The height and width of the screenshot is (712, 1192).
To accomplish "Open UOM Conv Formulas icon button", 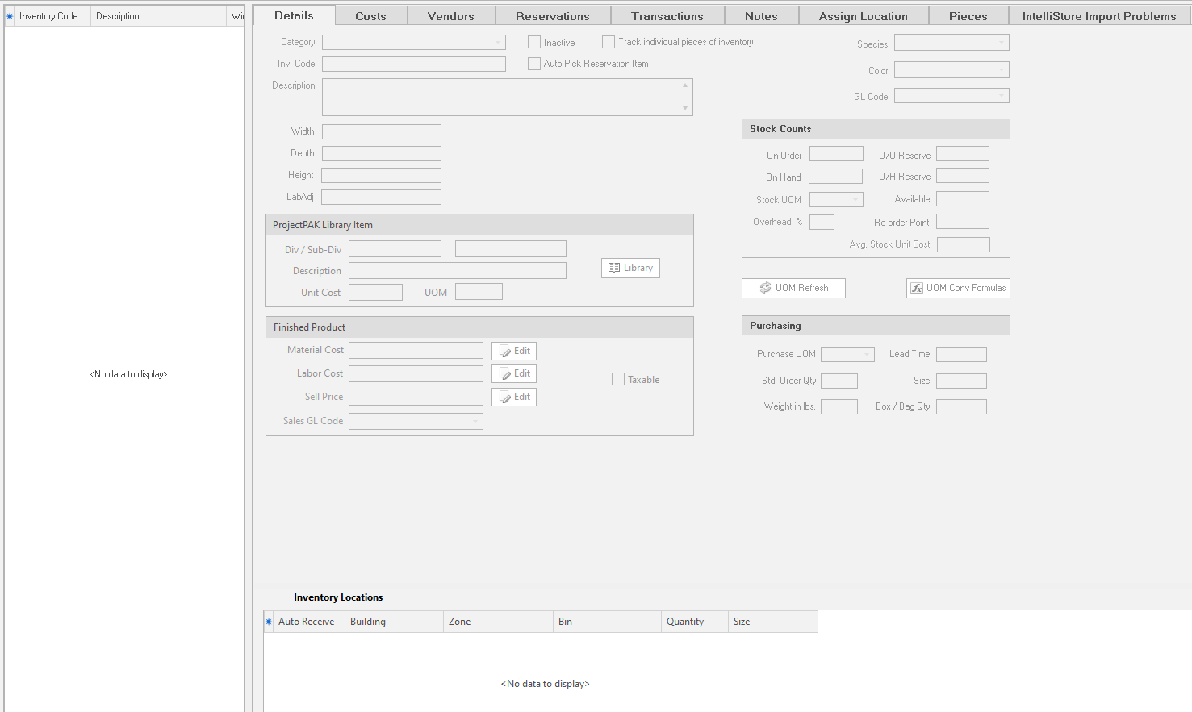I will pos(917,288).
